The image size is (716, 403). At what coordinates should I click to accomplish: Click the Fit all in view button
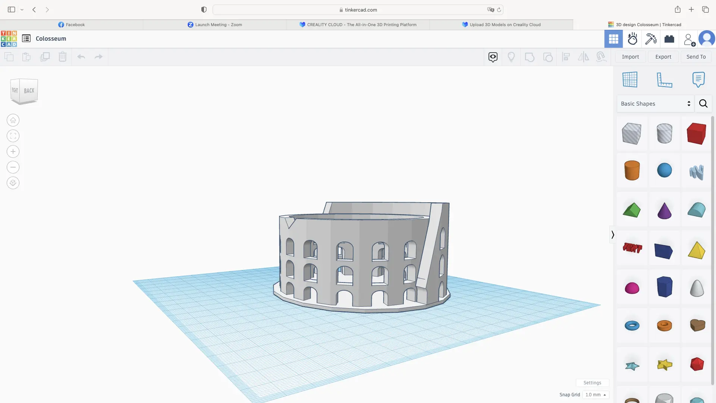[x=13, y=136]
